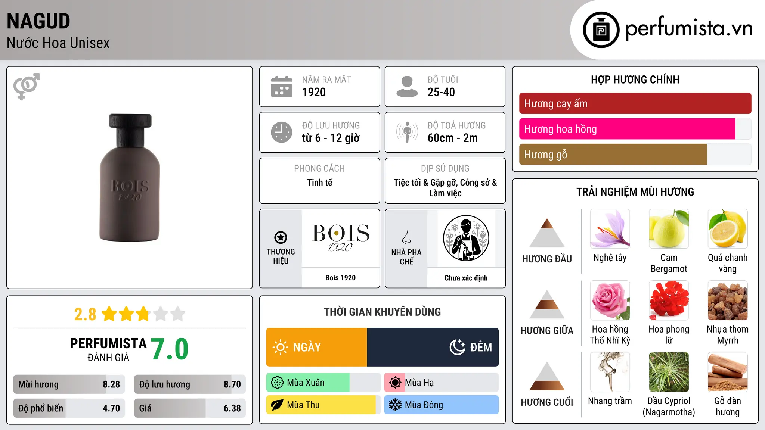Click the person icon beside Độ tuổi

coord(407,87)
